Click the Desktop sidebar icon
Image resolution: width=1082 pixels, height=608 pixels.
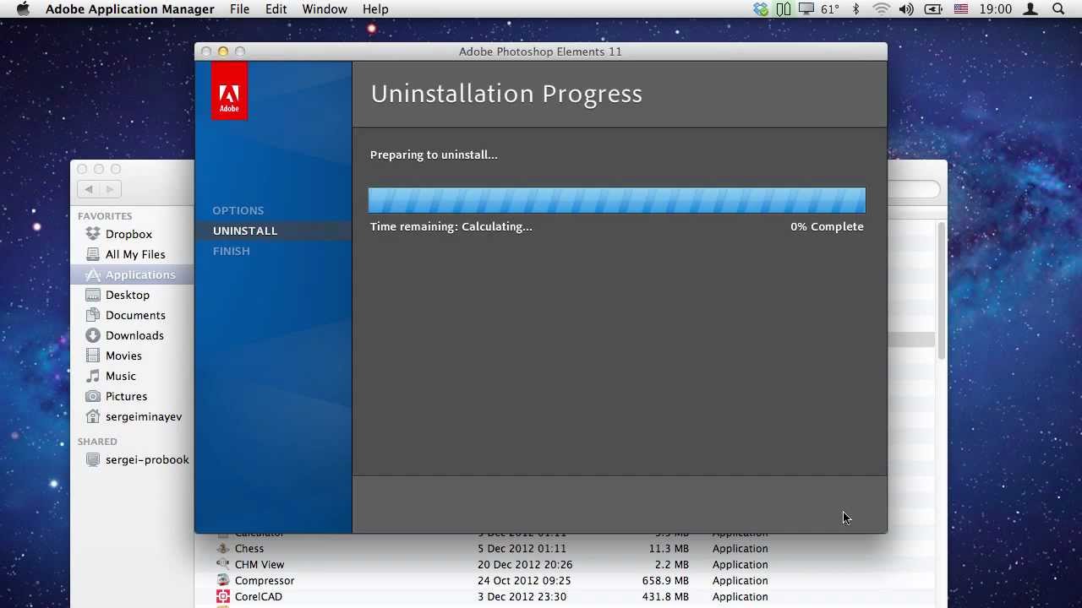pos(93,295)
